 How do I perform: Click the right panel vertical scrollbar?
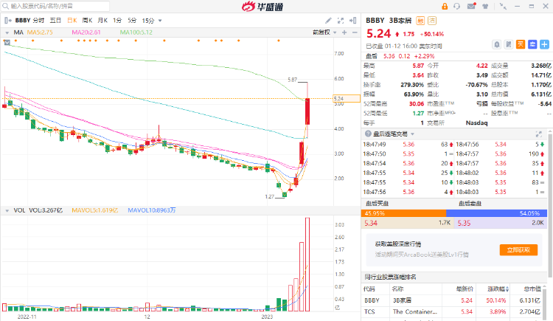click(x=550, y=205)
